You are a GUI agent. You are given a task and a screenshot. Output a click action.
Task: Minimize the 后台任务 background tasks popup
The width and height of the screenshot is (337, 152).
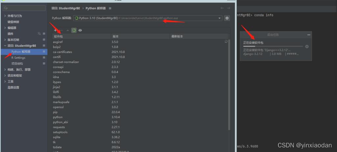pos(309,35)
